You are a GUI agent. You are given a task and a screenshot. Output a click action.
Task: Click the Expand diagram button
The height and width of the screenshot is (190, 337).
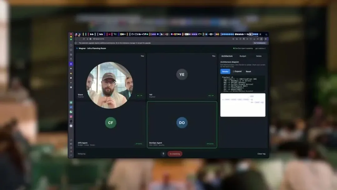[237, 72]
